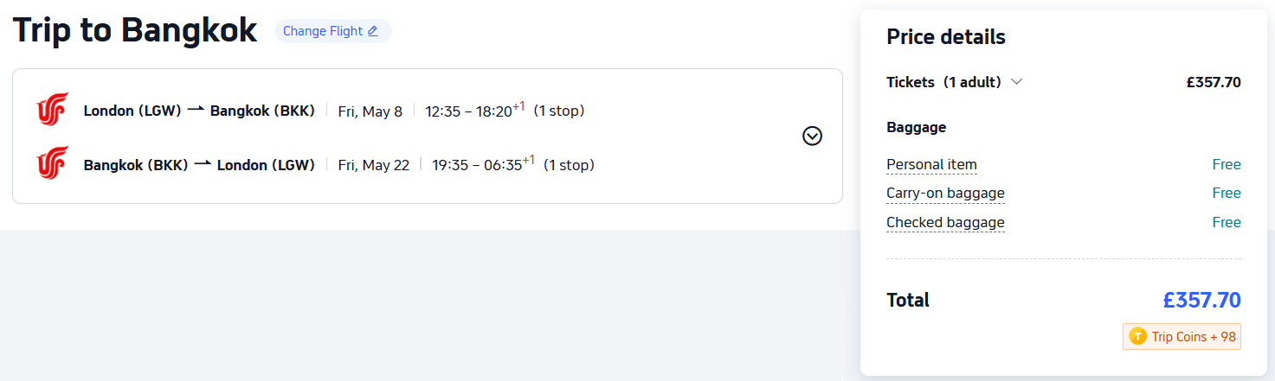
Task: Open the Checked baggage info
Action: (x=945, y=223)
